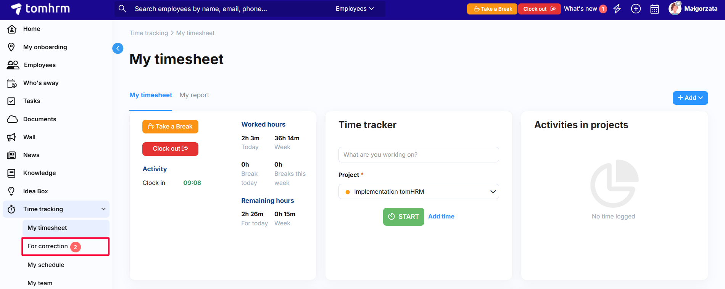Screen dimensions: 725x289
Task: Open the Employees search filter dropdown
Action: click(354, 9)
